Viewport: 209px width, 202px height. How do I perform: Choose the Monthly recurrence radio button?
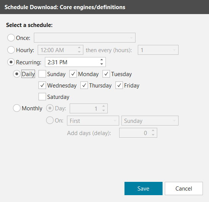click(17, 108)
